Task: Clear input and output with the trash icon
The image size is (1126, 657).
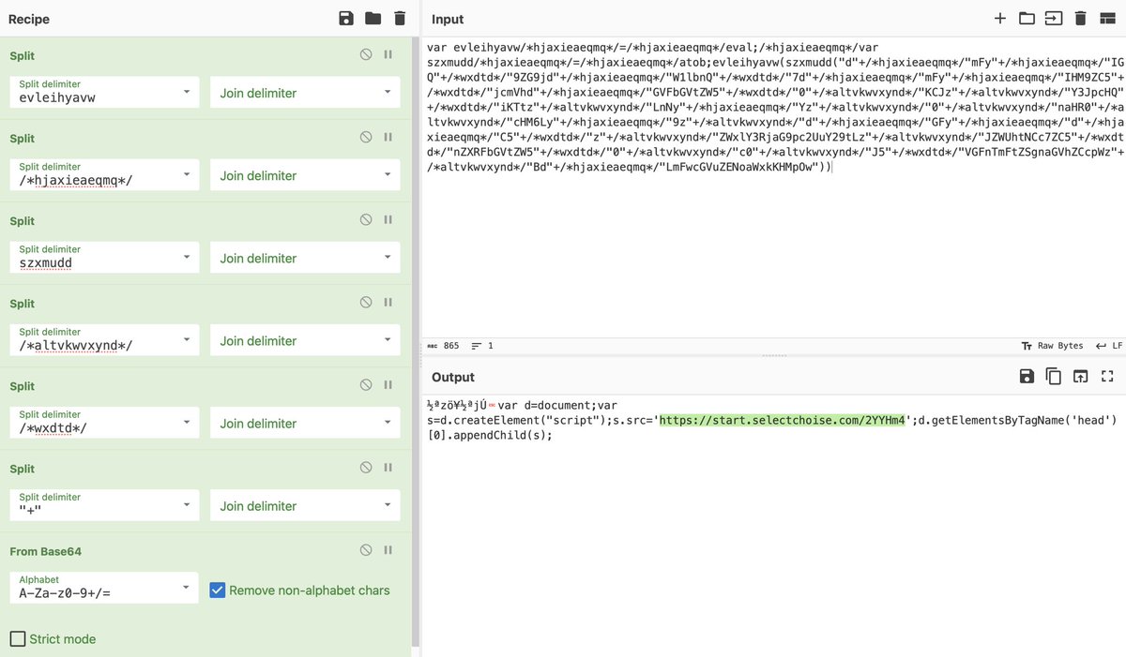Action: (x=1080, y=19)
